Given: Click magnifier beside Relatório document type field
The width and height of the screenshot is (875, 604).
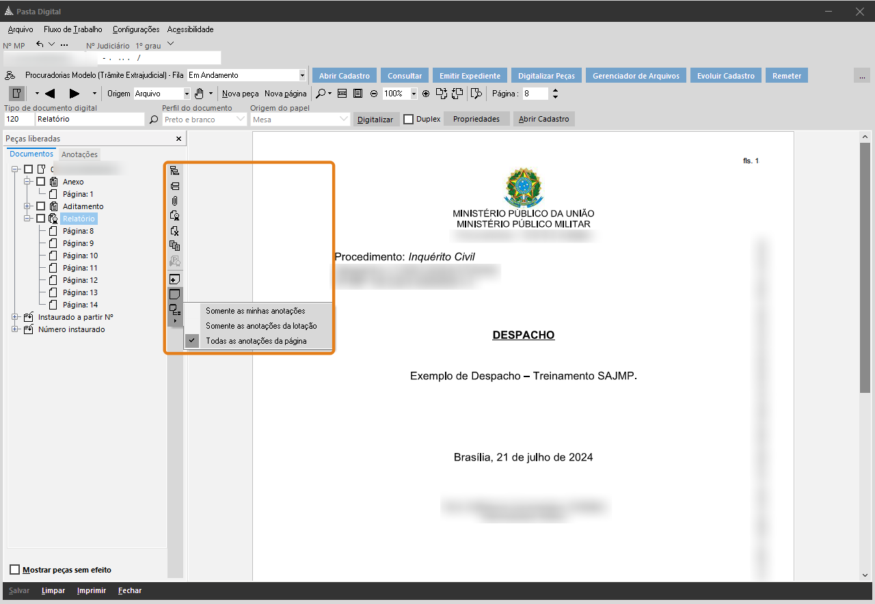Looking at the screenshot, I should point(154,120).
